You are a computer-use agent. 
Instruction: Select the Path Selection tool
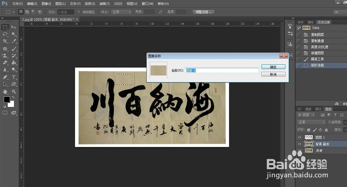(x=5, y=84)
